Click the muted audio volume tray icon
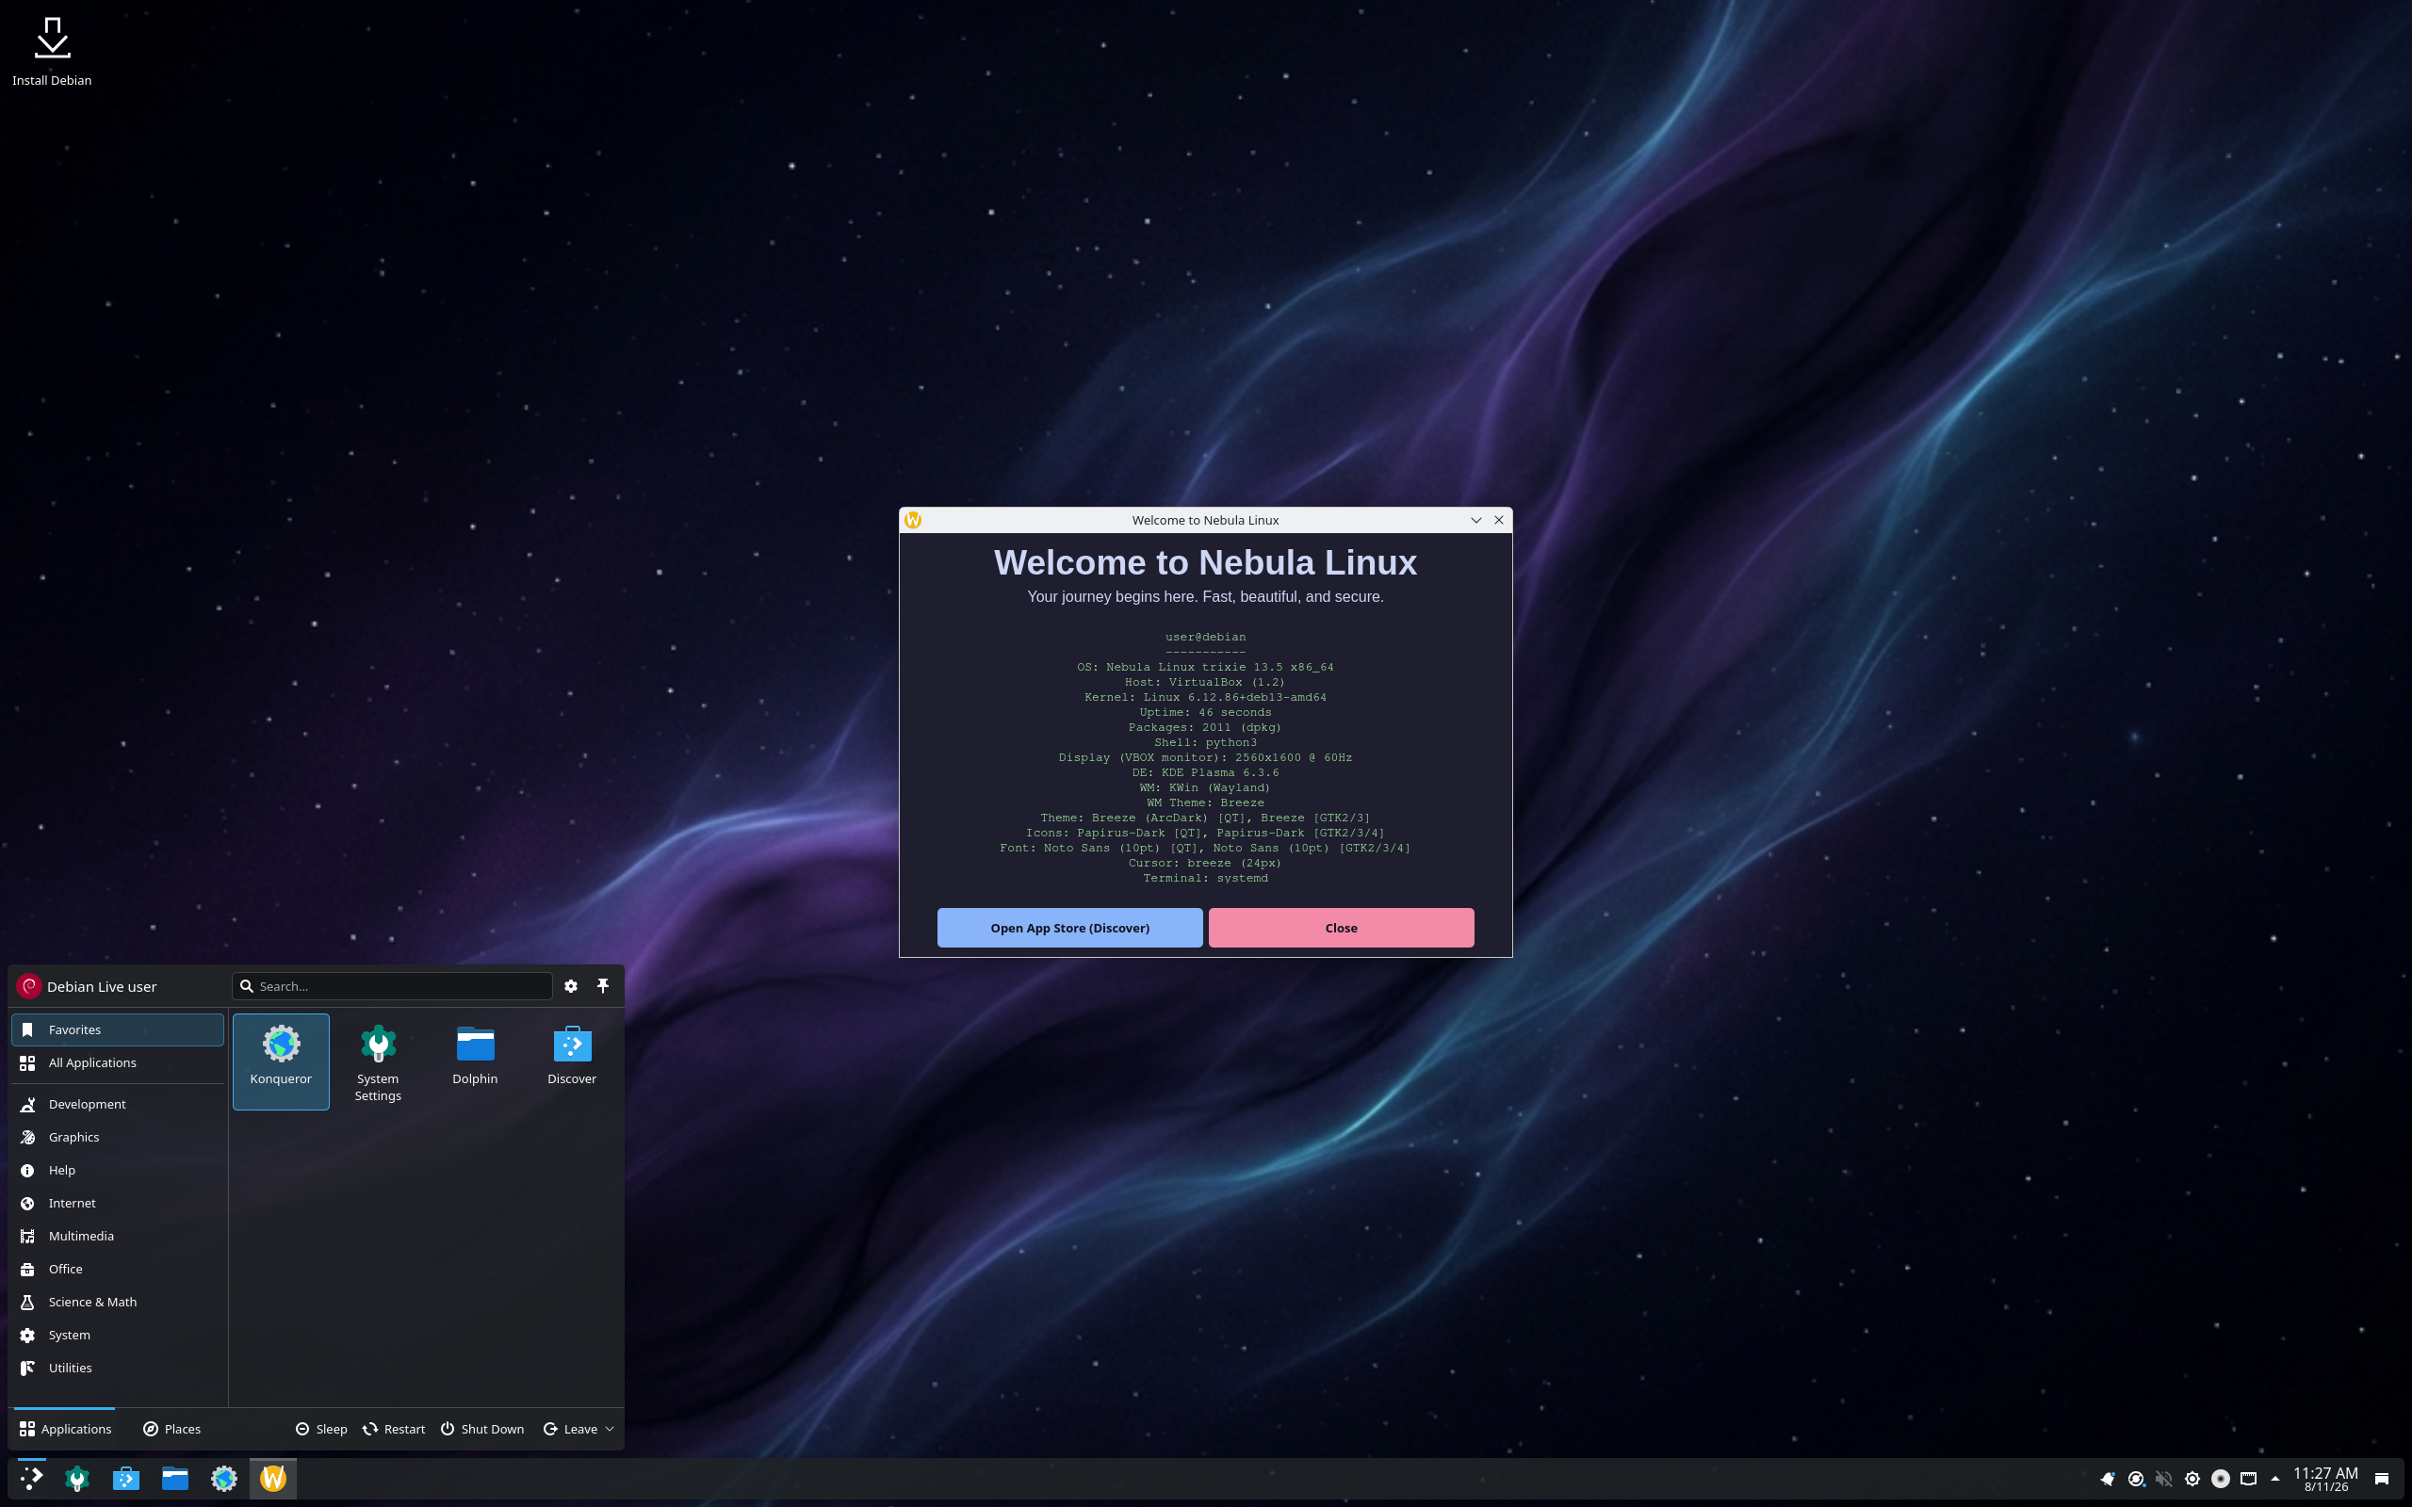 click(x=2164, y=1479)
